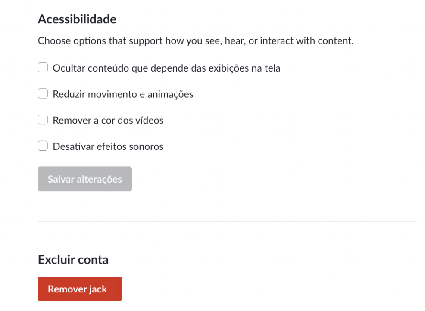Screen dimensions: 425x311
Task: Click the label text Remover a cor dos vídeos
Action: pos(108,120)
